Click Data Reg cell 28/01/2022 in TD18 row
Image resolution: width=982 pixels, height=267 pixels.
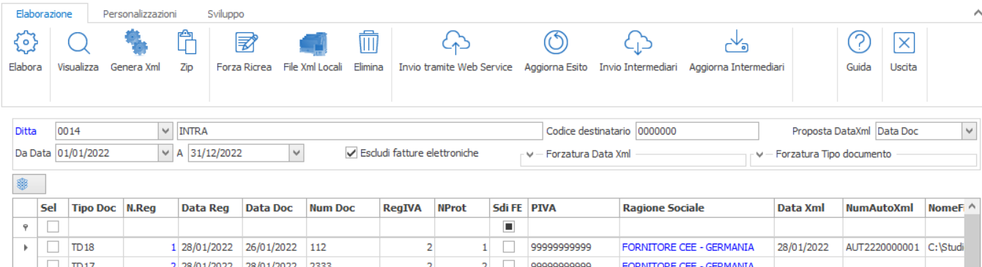coord(210,247)
